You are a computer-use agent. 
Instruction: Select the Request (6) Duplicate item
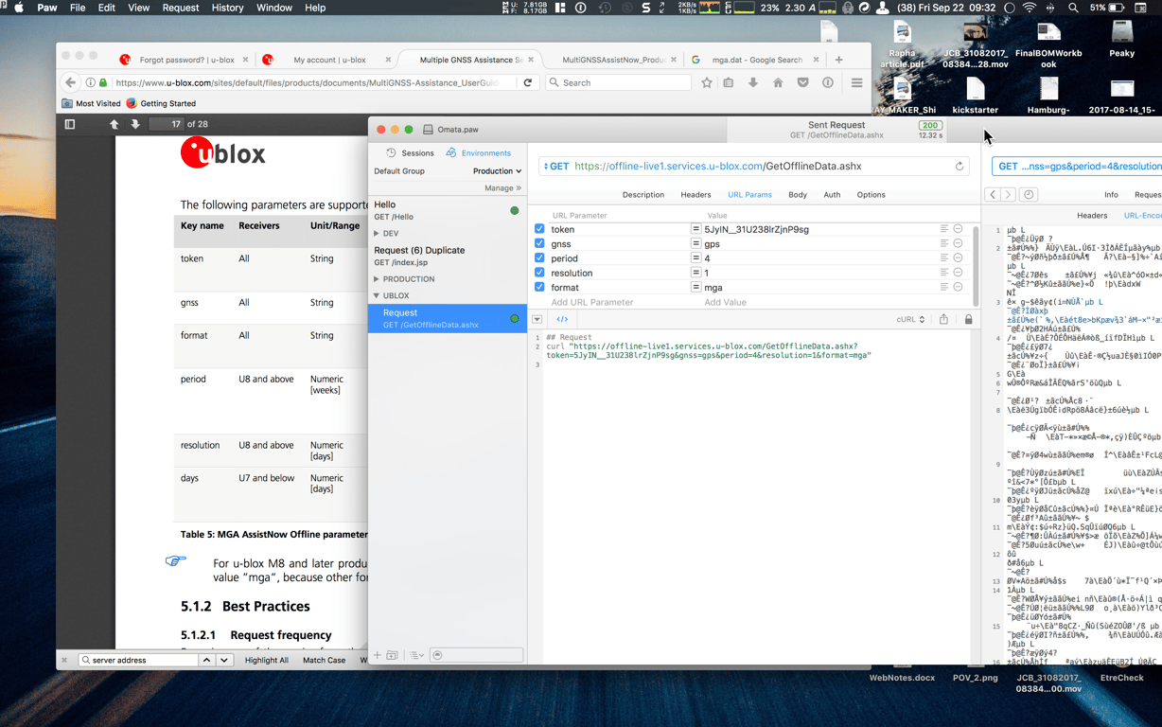447,256
